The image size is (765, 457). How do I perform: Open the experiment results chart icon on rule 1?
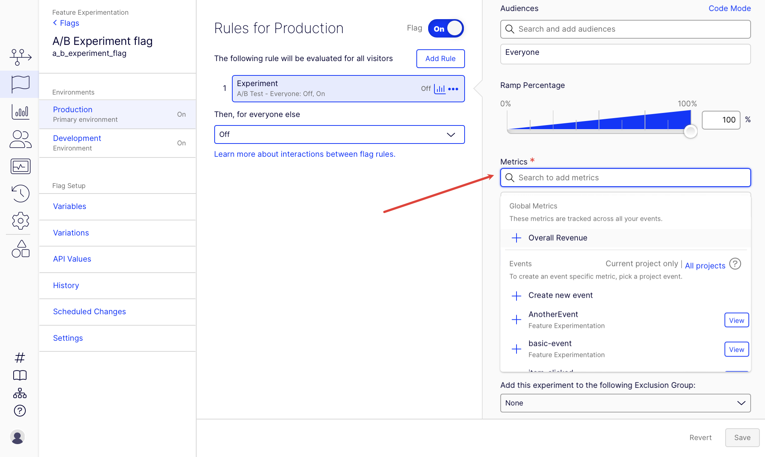pyautogui.click(x=440, y=89)
